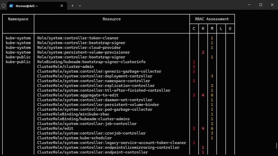Click ClusterRole ttl-after-finished-controller row
This screenshot has height=156, width=278.
104,90
